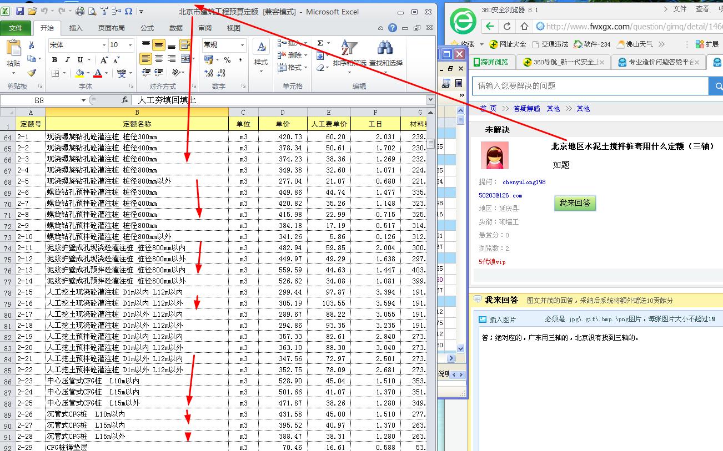
Task: Toggle align text right
Action: tap(172, 58)
